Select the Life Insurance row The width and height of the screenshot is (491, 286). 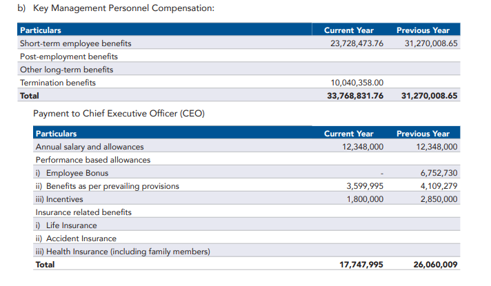click(x=66, y=225)
